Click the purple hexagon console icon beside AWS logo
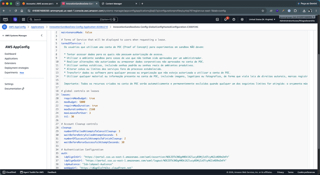The image size is (320, 175). (15, 19)
